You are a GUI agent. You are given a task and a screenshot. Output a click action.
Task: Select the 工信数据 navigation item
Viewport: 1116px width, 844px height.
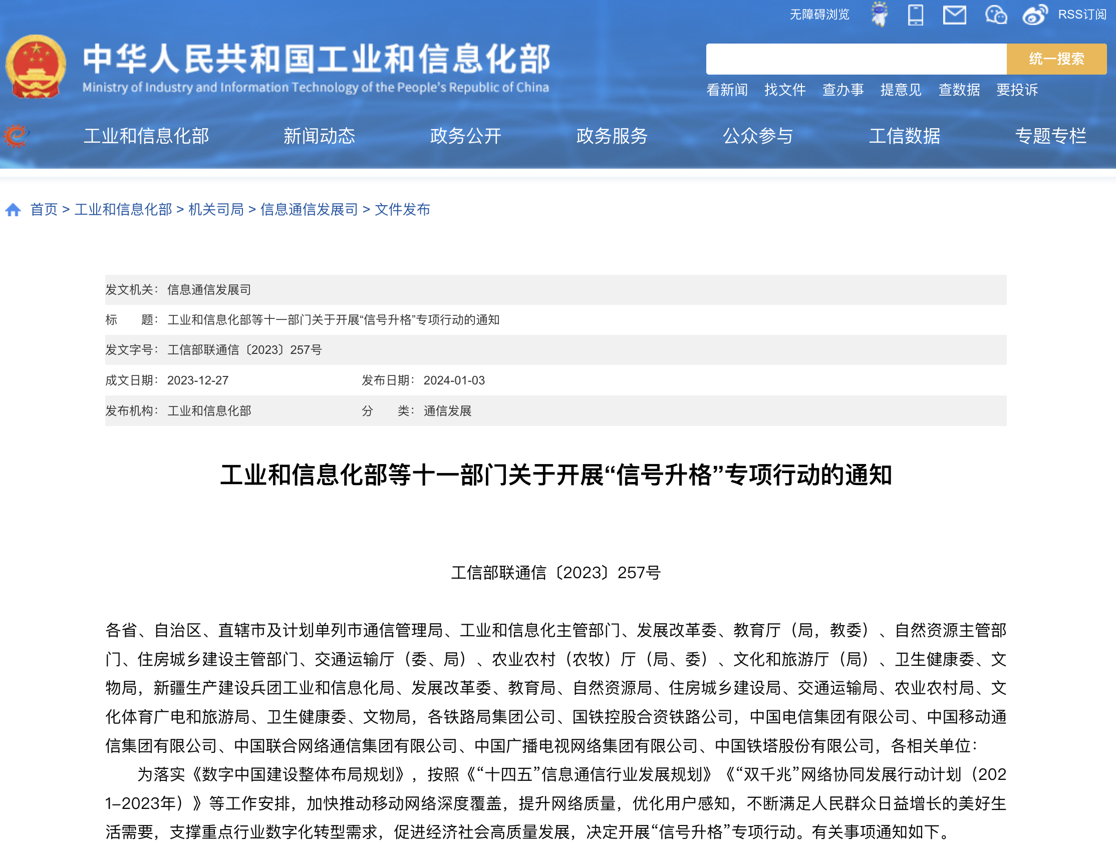click(x=905, y=135)
